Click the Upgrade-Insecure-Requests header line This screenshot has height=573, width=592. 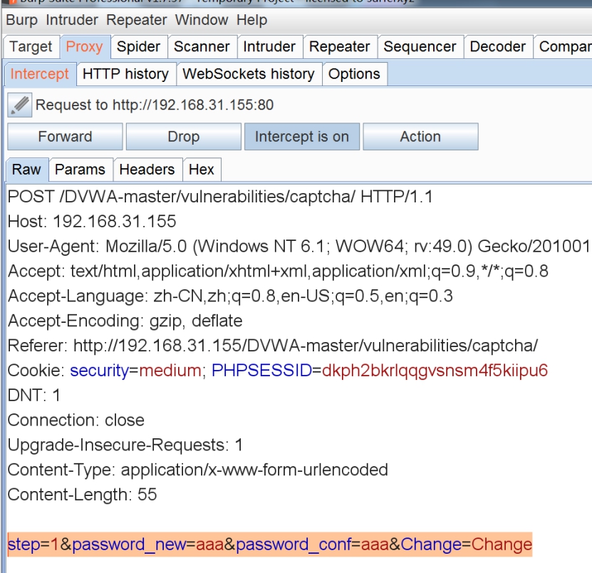(x=125, y=445)
